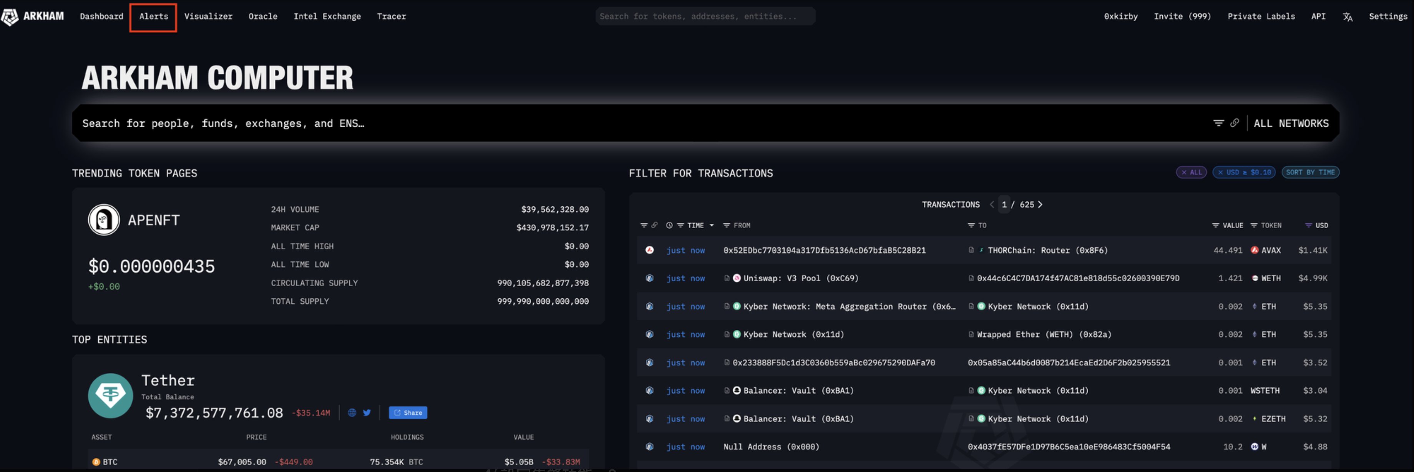Toggle the clock time-format icon

coord(669,226)
